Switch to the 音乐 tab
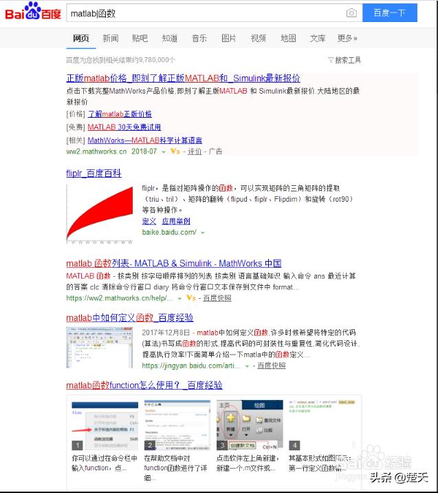The height and width of the screenshot is (493, 438). 199,39
